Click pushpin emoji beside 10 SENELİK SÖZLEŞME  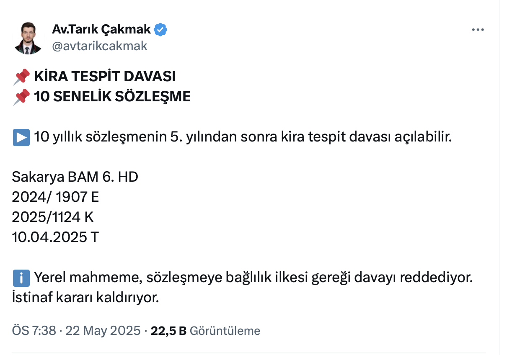21,97
